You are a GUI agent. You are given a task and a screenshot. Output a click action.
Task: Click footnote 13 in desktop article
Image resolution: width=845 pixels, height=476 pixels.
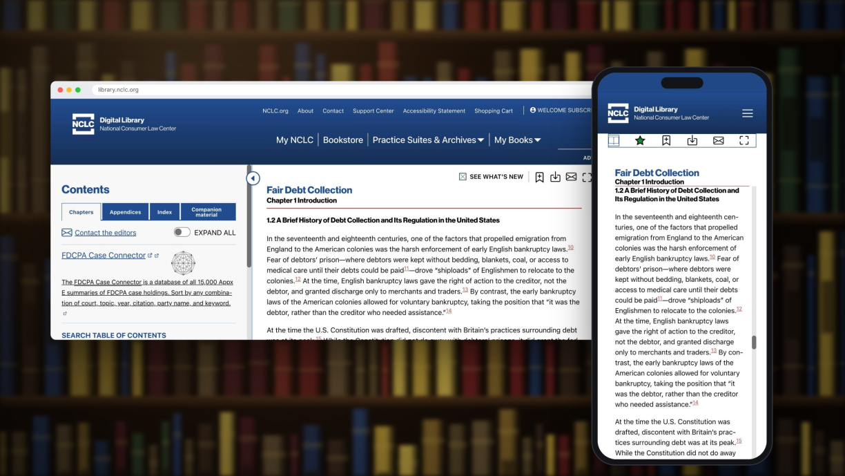tap(465, 289)
